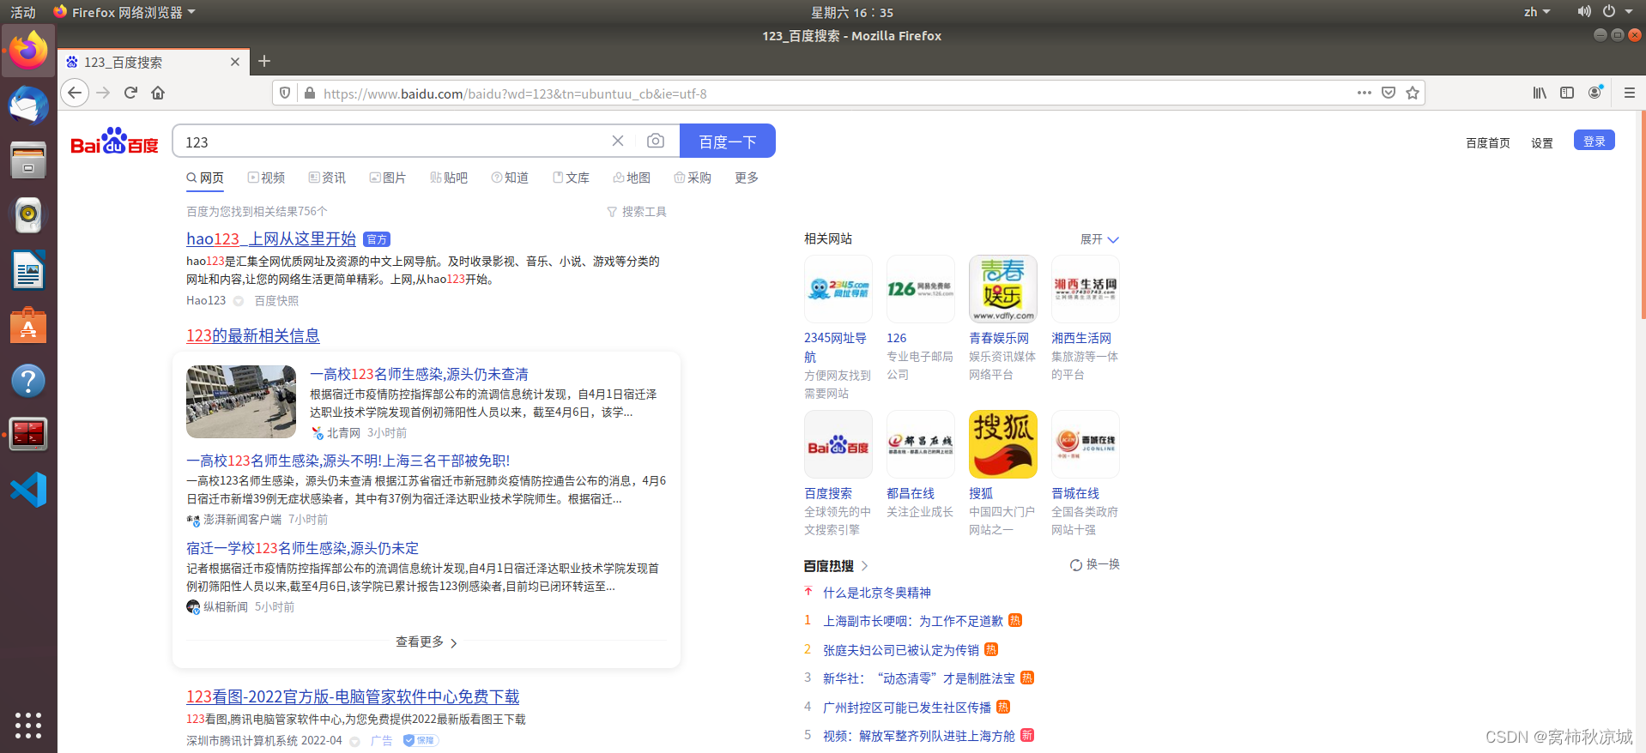This screenshot has height=753, width=1646.
Task: Go back with the browser back arrow
Action: pyautogui.click(x=75, y=93)
